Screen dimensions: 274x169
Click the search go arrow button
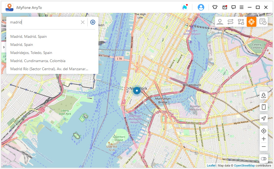point(93,22)
